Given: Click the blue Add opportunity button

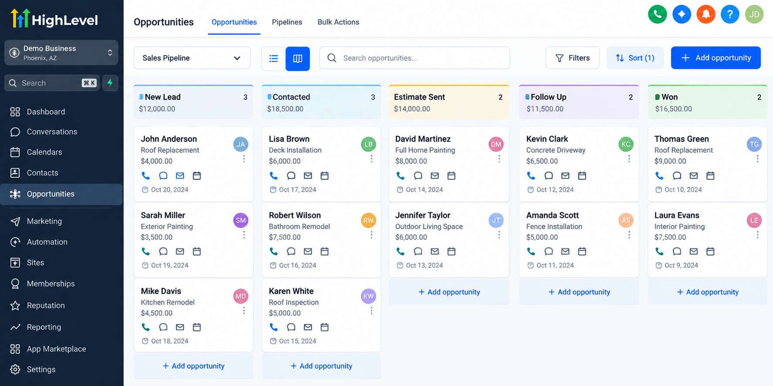Looking at the screenshot, I should (x=715, y=58).
